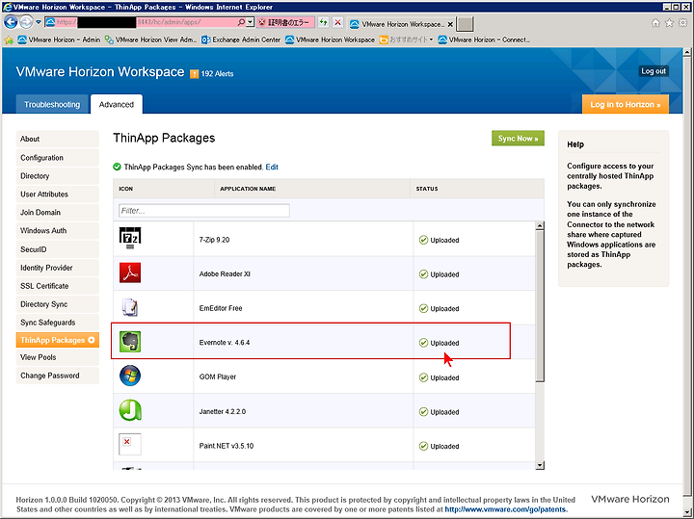
Task: Open Identity Provider in the sidebar
Action: coord(58,268)
